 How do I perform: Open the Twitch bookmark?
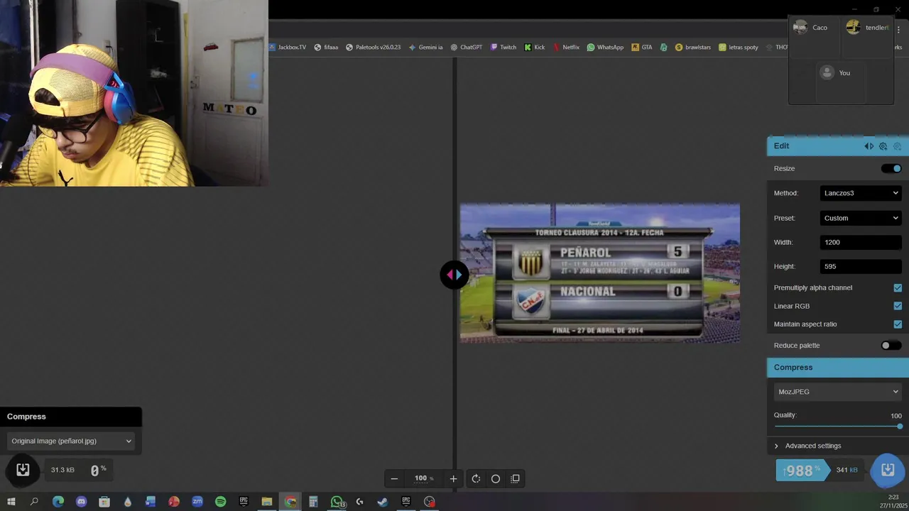coord(503,48)
